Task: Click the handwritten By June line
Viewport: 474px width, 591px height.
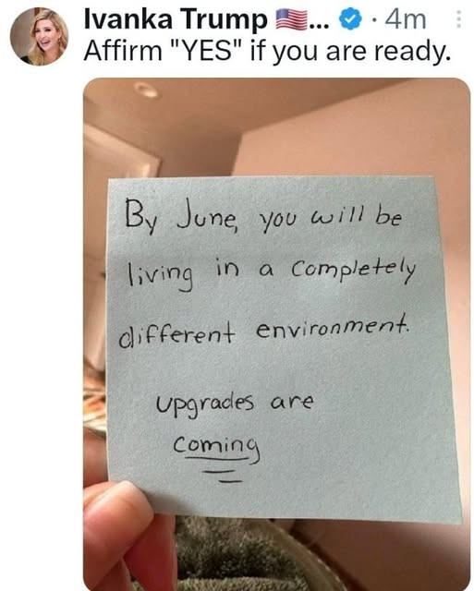Action: pyautogui.click(x=264, y=218)
